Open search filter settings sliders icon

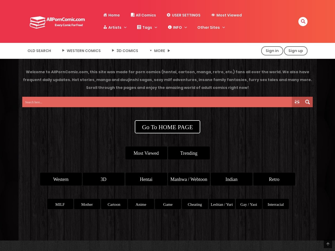coord(297,102)
